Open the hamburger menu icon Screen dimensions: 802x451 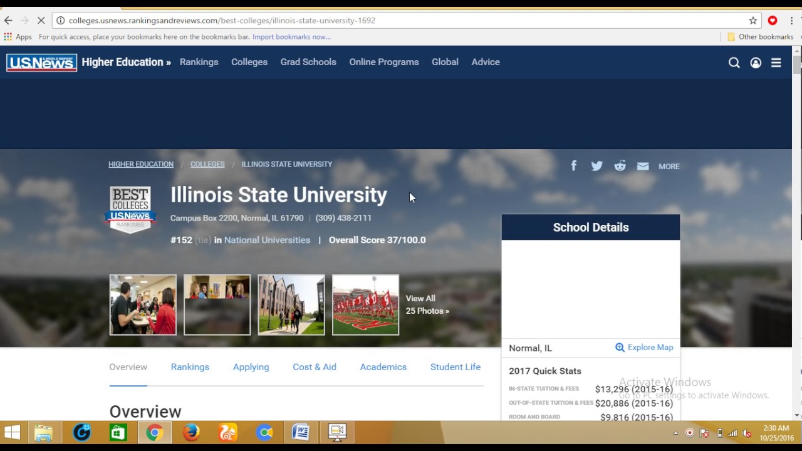click(776, 63)
